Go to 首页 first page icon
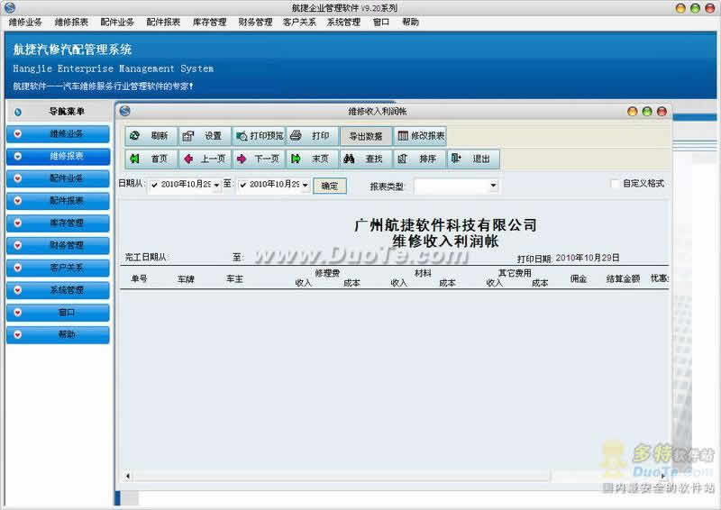 (134, 159)
